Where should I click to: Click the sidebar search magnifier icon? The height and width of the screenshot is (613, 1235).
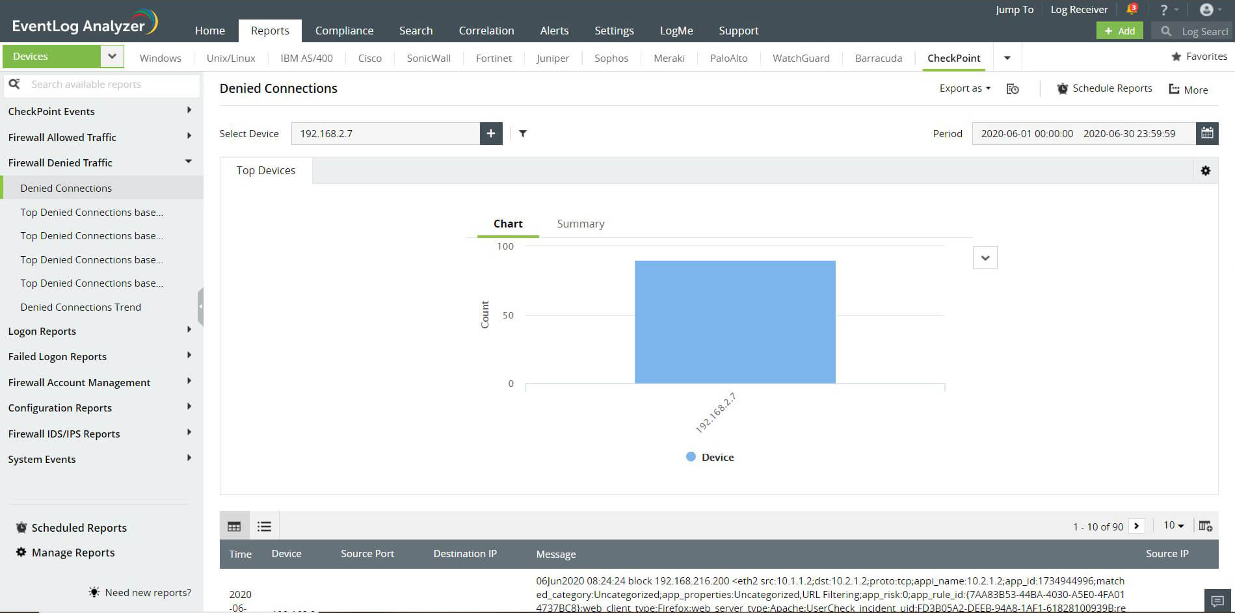point(14,85)
